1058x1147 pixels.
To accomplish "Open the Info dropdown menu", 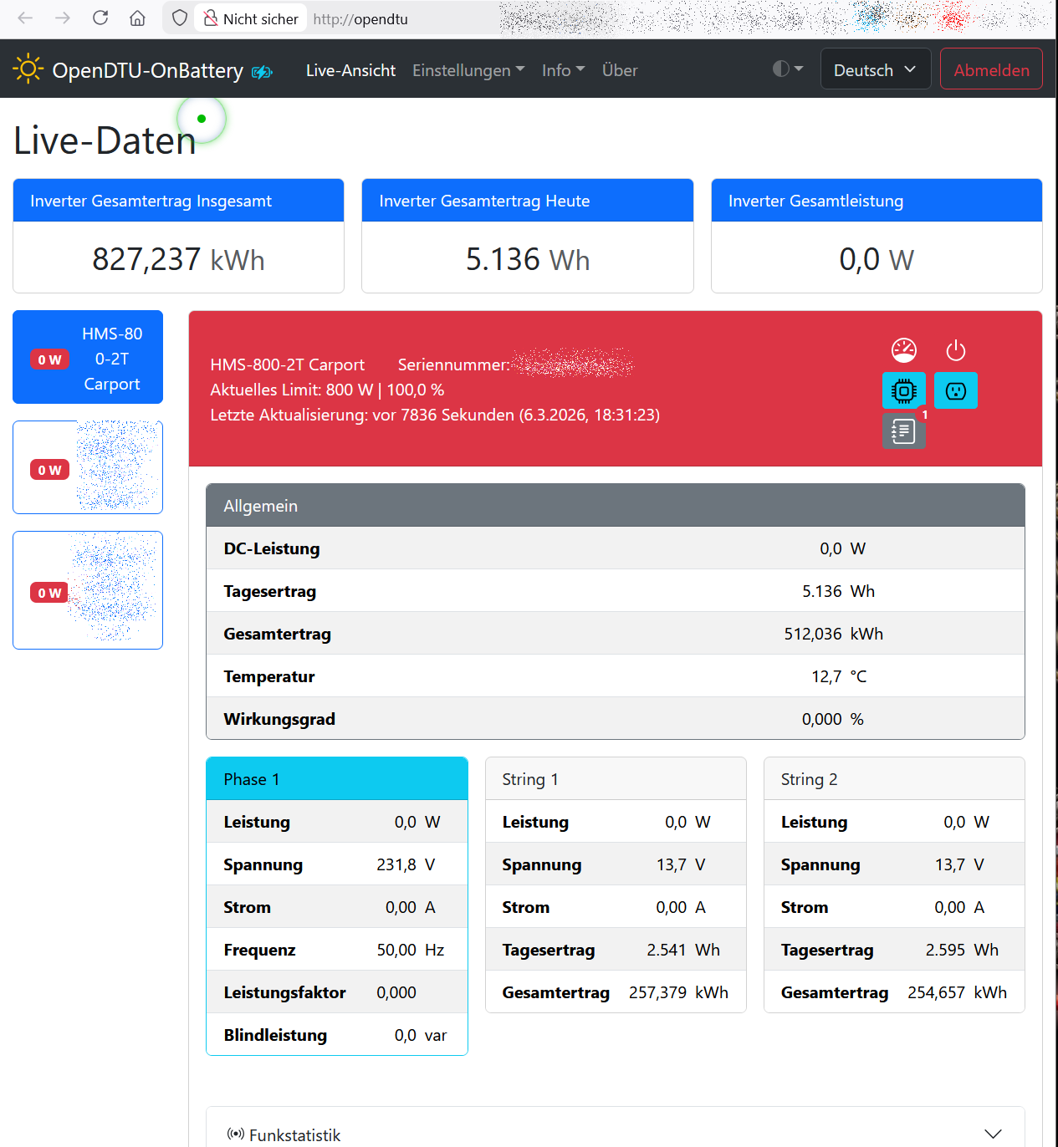I will tap(563, 70).
